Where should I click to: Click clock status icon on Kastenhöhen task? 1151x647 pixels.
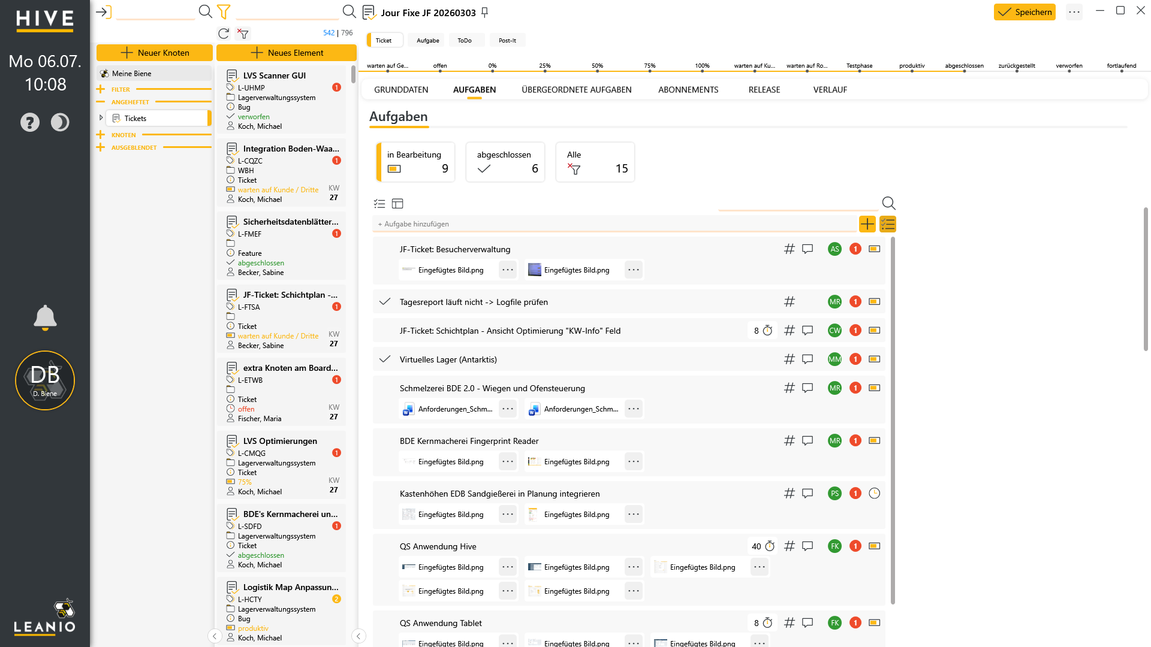tap(875, 493)
